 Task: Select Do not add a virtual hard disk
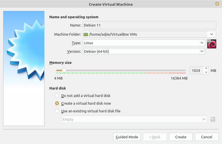(x=57, y=96)
